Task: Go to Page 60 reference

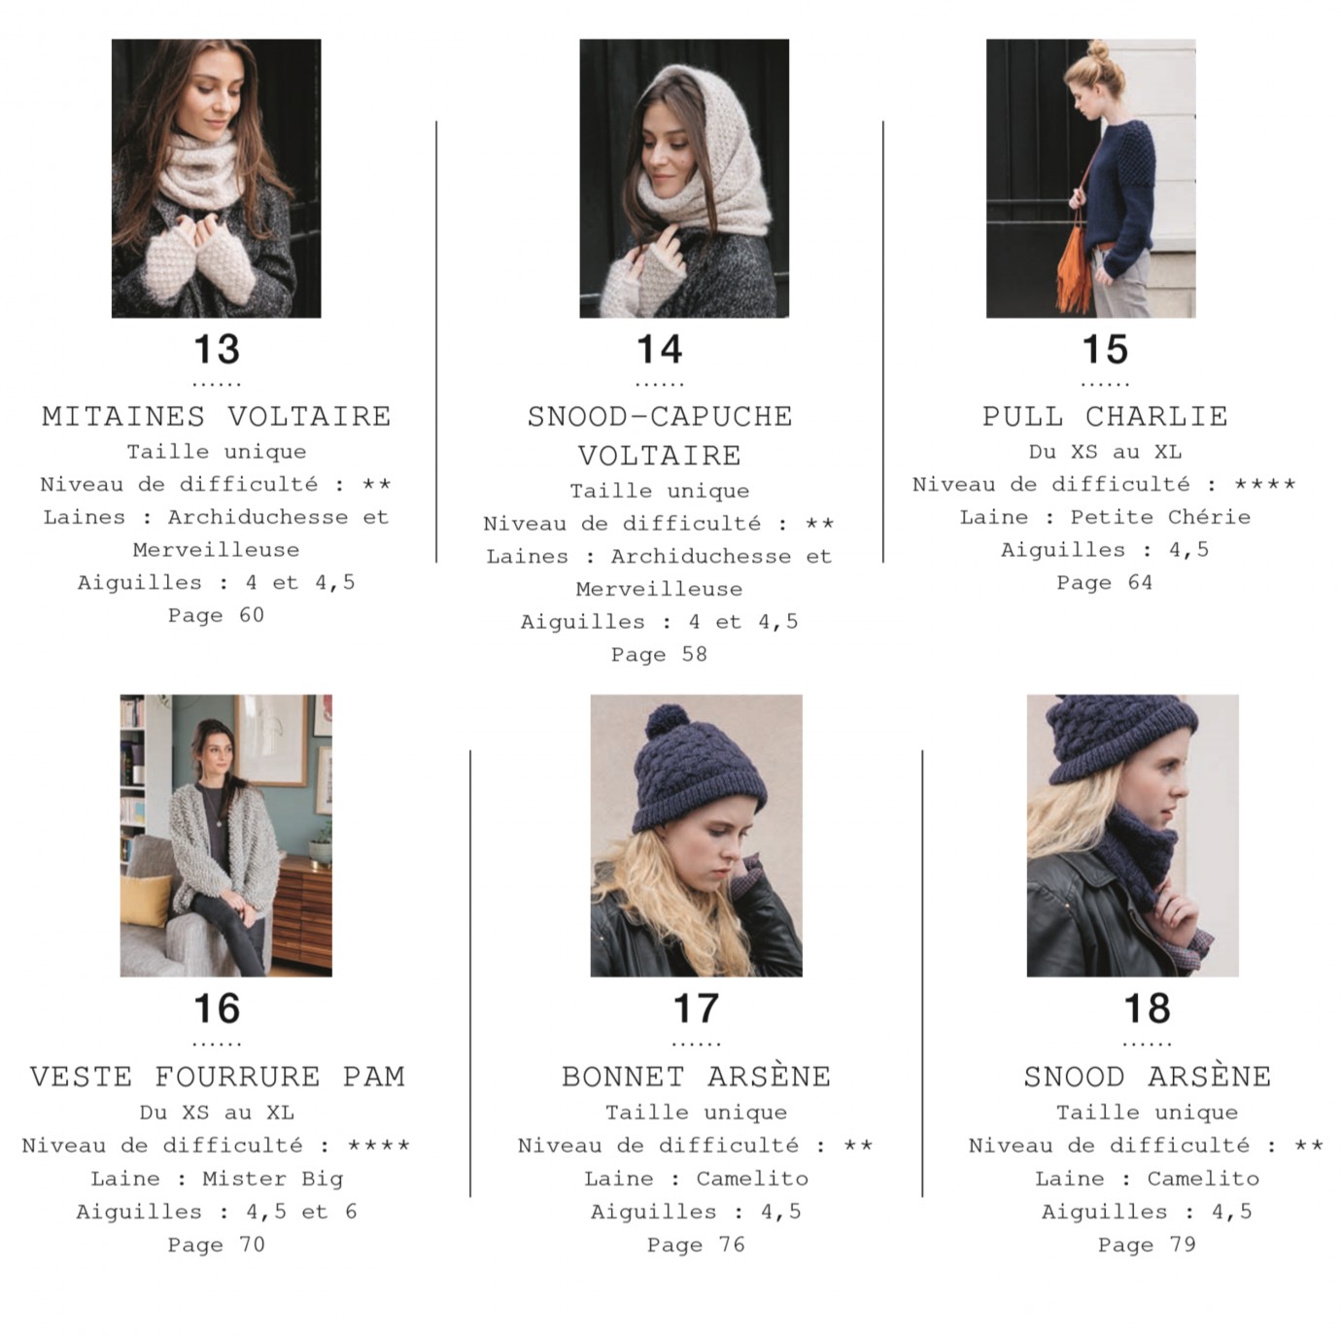Action: [x=216, y=615]
